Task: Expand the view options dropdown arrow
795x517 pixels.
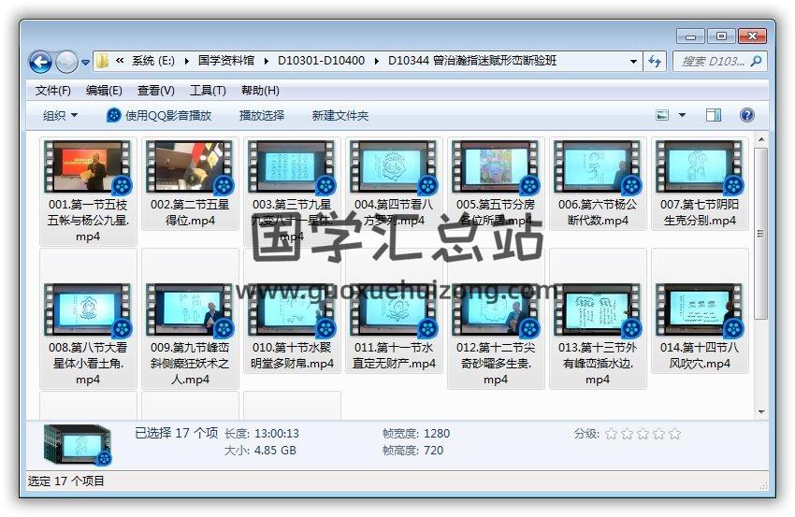Action: coord(682,115)
